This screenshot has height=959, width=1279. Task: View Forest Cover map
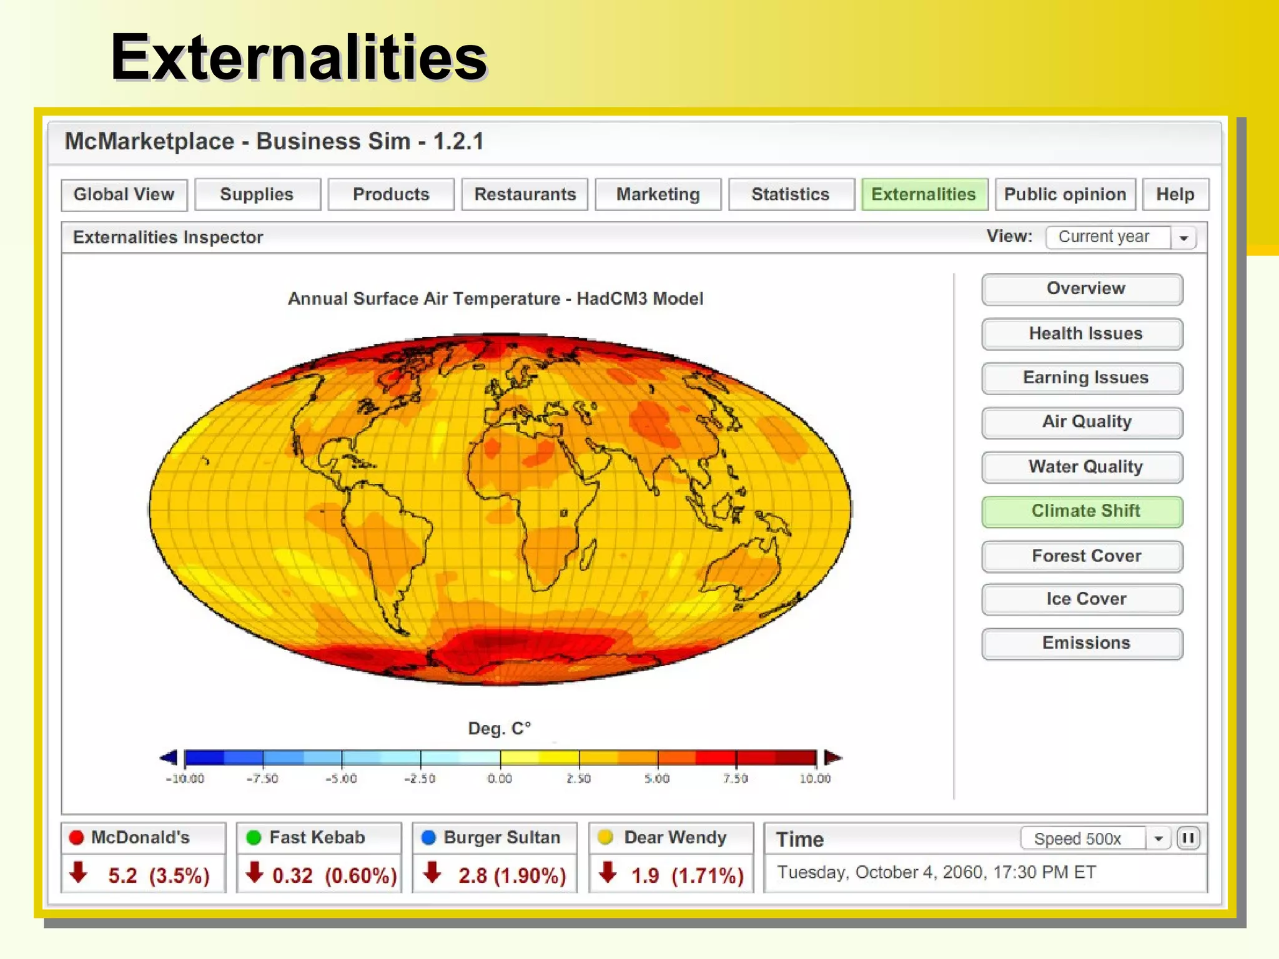1082,556
